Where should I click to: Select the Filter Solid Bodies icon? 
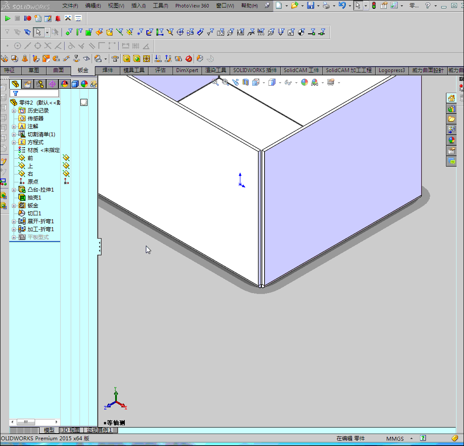click(x=109, y=32)
